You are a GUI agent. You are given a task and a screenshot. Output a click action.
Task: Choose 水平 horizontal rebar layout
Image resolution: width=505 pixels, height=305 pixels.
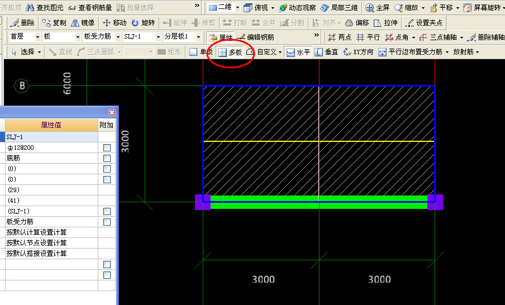[298, 52]
